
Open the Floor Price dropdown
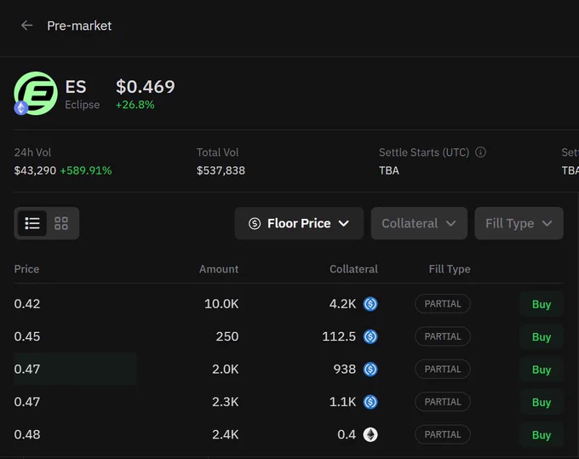pos(299,223)
